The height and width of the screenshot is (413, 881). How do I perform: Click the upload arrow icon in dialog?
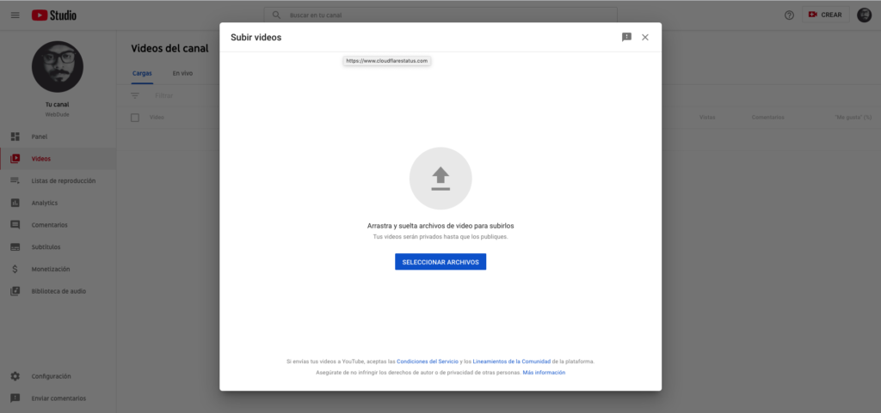(x=440, y=179)
